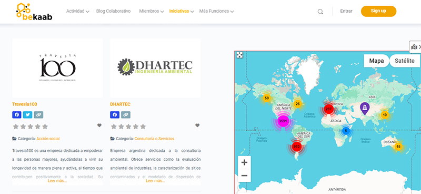Switch map to Satélite view
The height and width of the screenshot is (194, 421).
point(404,61)
